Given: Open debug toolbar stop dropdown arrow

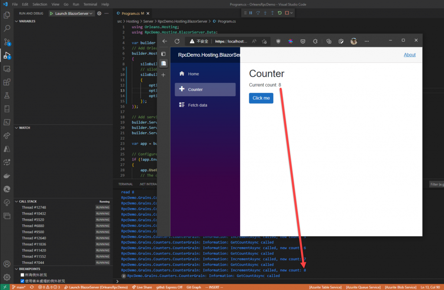Looking at the screenshot, I should point(291,13).
